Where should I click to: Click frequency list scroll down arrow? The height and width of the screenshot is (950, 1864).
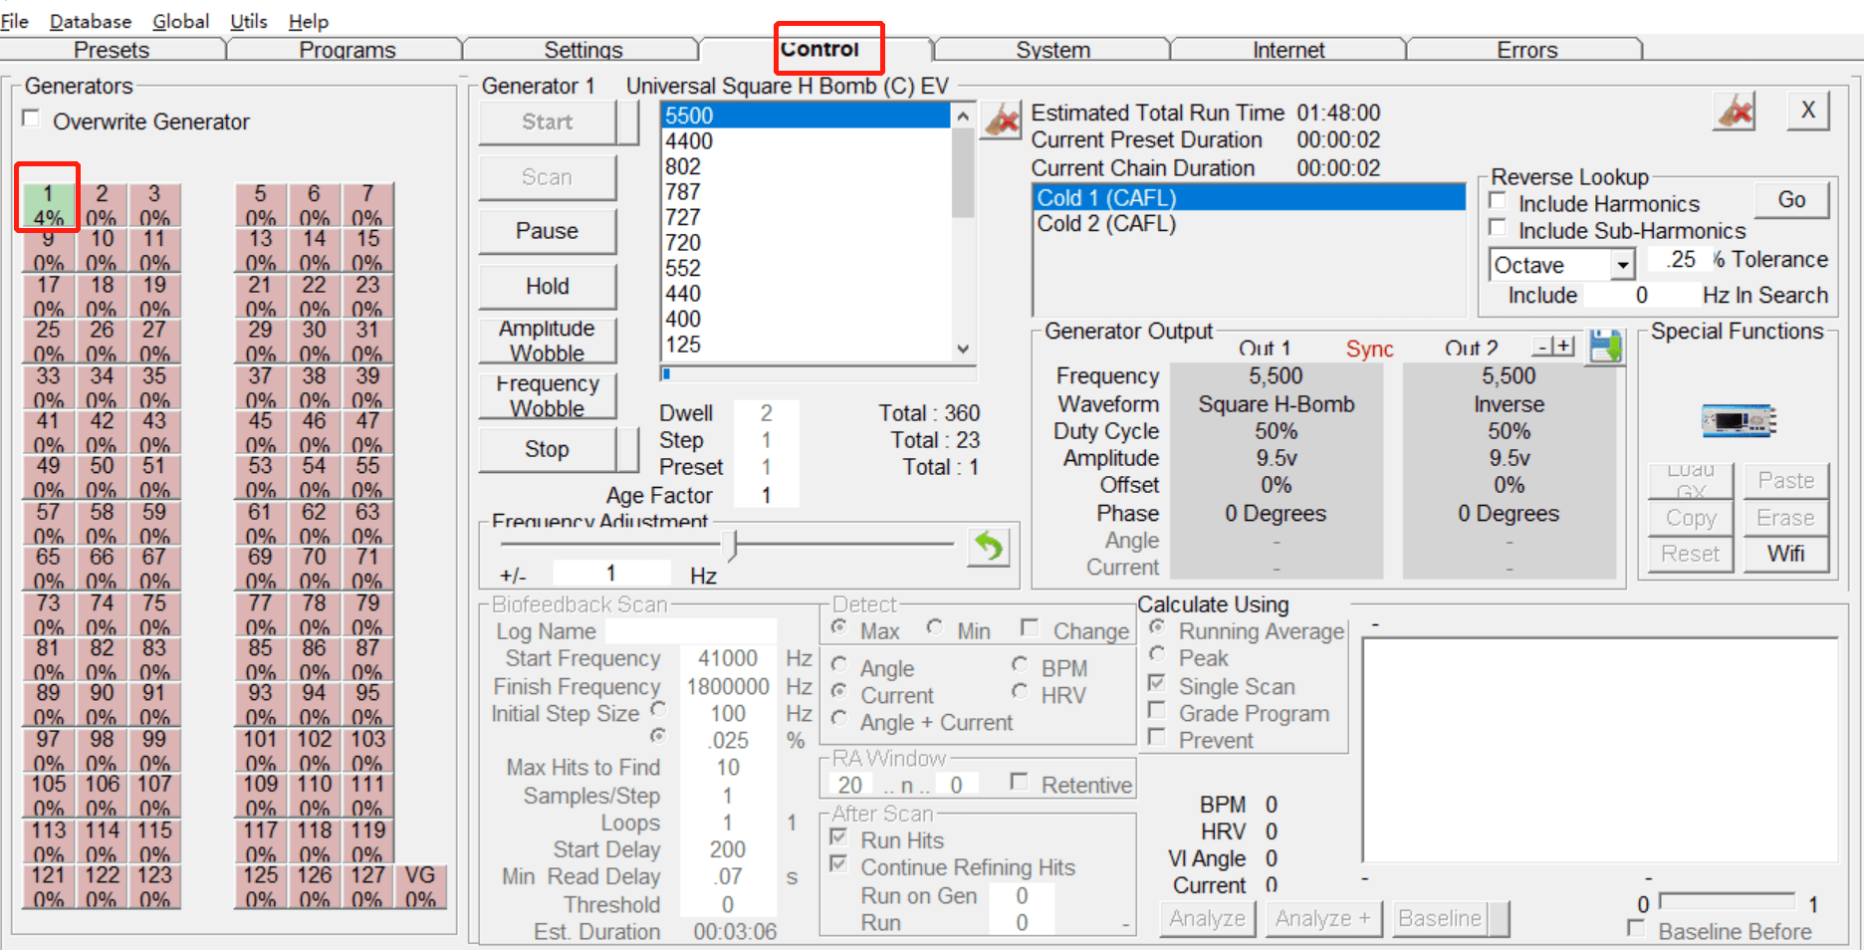click(963, 349)
